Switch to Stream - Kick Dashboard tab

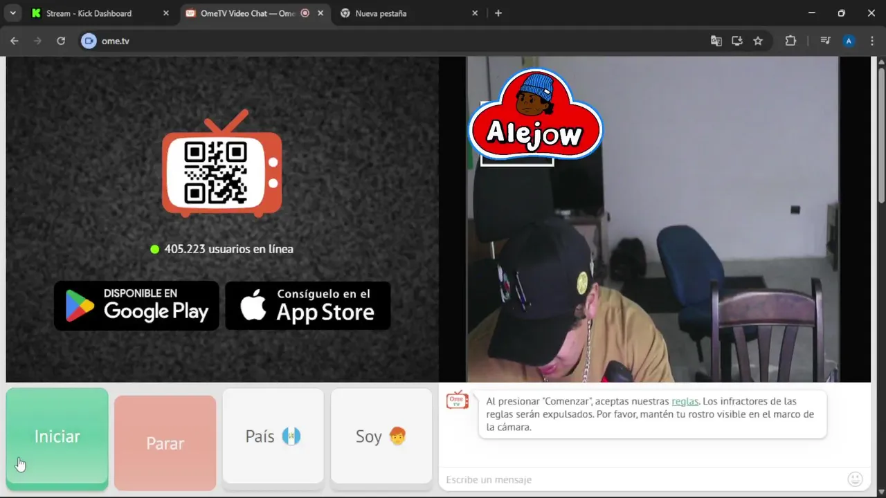coord(101,13)
